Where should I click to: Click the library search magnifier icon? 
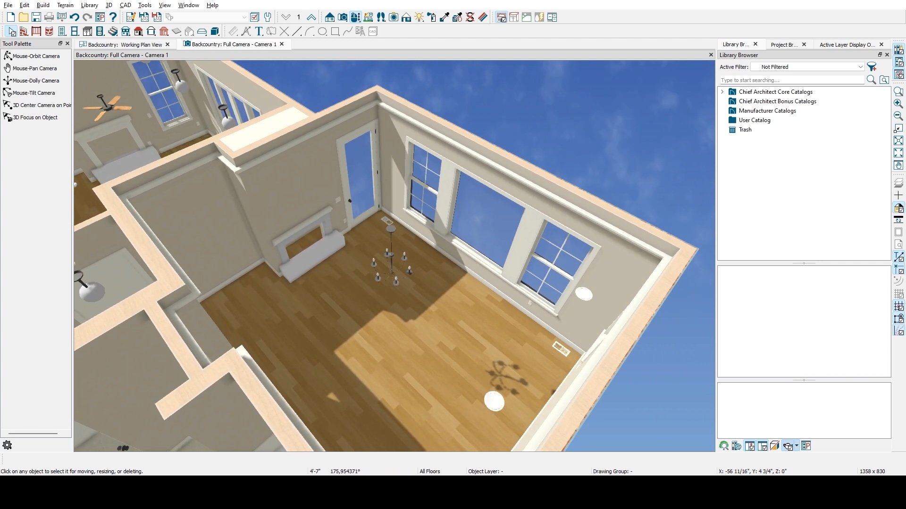pos(871,80)
